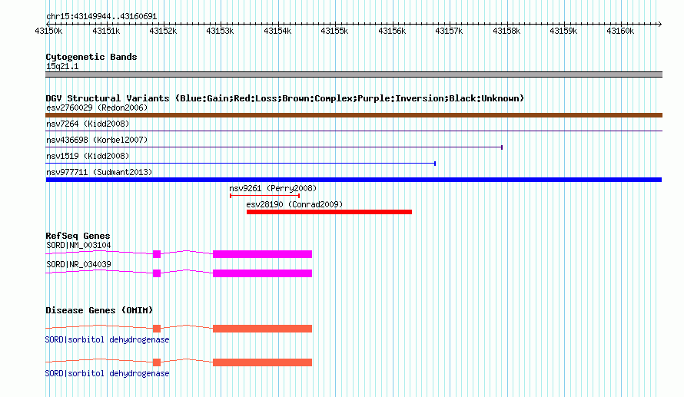Click the Cytogenetic Bands track title

(91, 57)
